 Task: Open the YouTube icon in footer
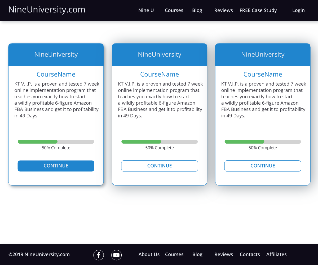pyautogui.click(x=116, y=255)
